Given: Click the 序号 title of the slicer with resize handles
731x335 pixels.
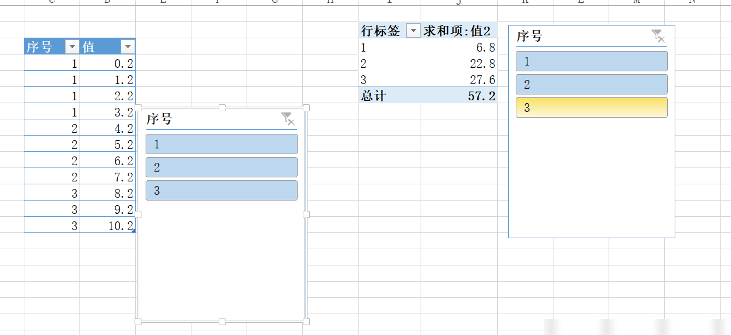Looking at the screenshot, I should coord(159,119).
